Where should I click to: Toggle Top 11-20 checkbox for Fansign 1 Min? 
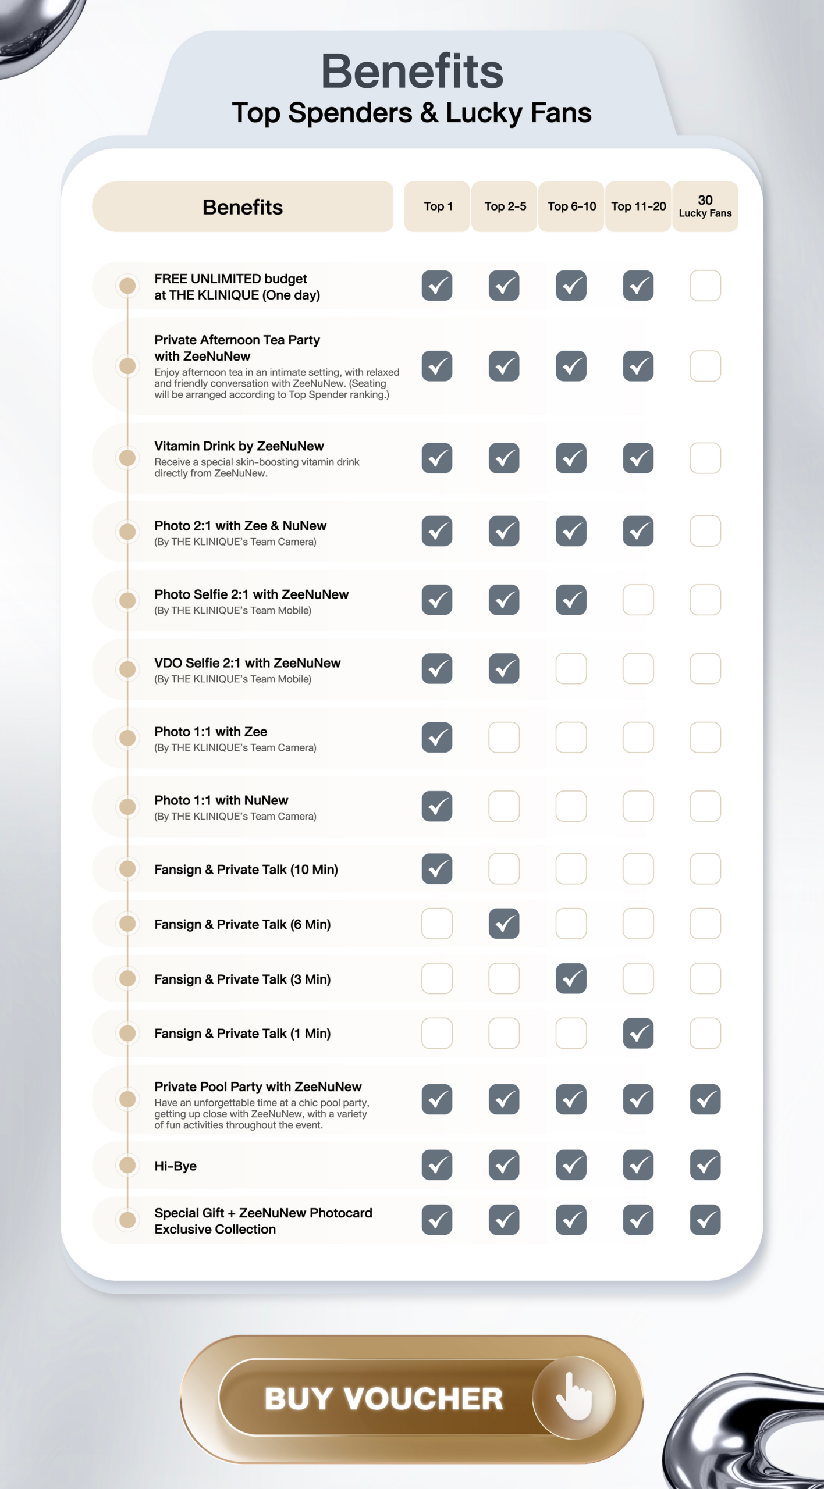point(638,1033)
